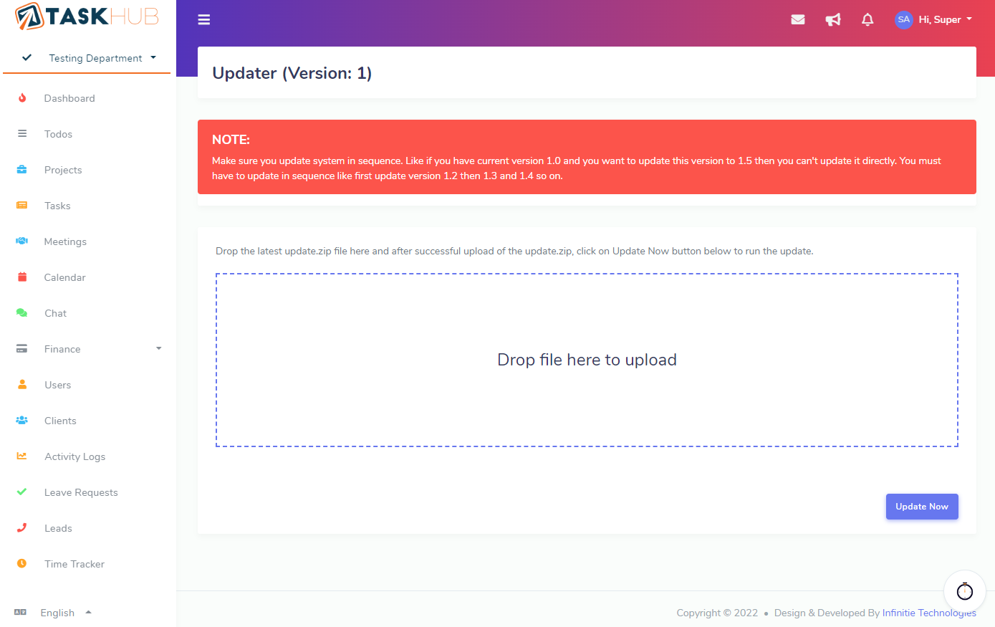Click the envelope mail icon in header
The image size is (995, 627).
click(797, 19)
